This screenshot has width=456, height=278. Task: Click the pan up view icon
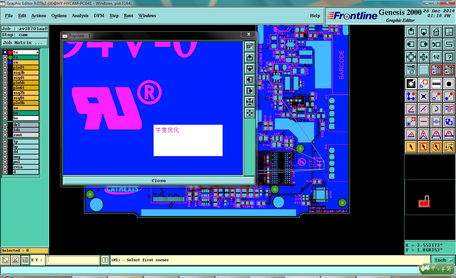click(x=411, y=32)
